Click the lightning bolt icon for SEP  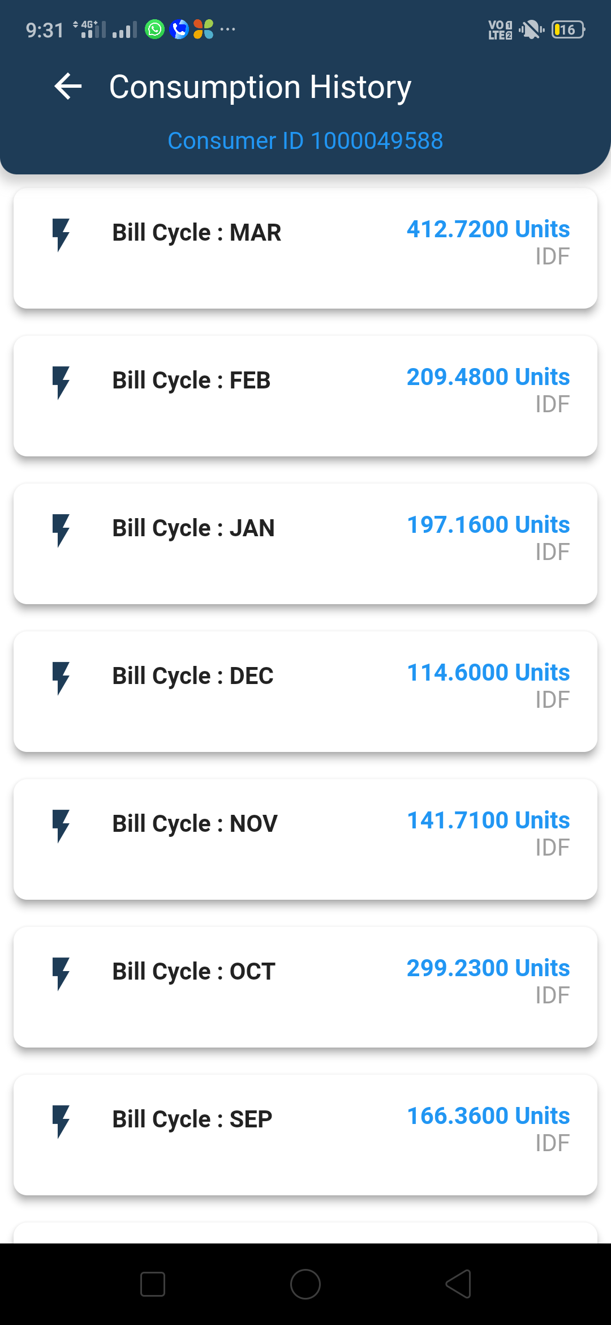point(61,1121)
